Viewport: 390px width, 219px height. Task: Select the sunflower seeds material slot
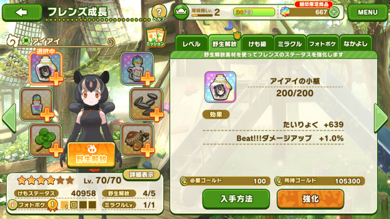point(146,104)
